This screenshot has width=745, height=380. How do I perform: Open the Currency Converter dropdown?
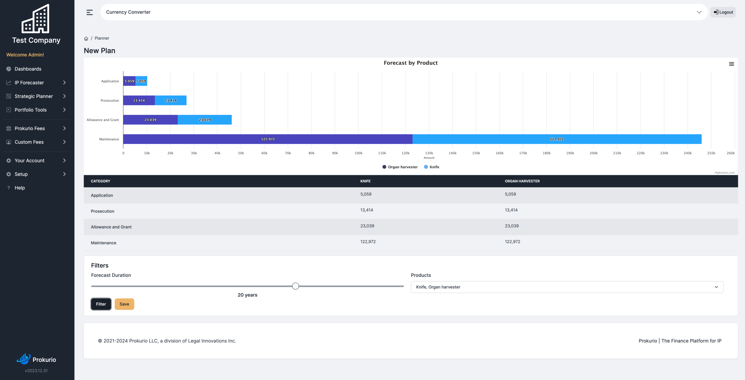404,12
